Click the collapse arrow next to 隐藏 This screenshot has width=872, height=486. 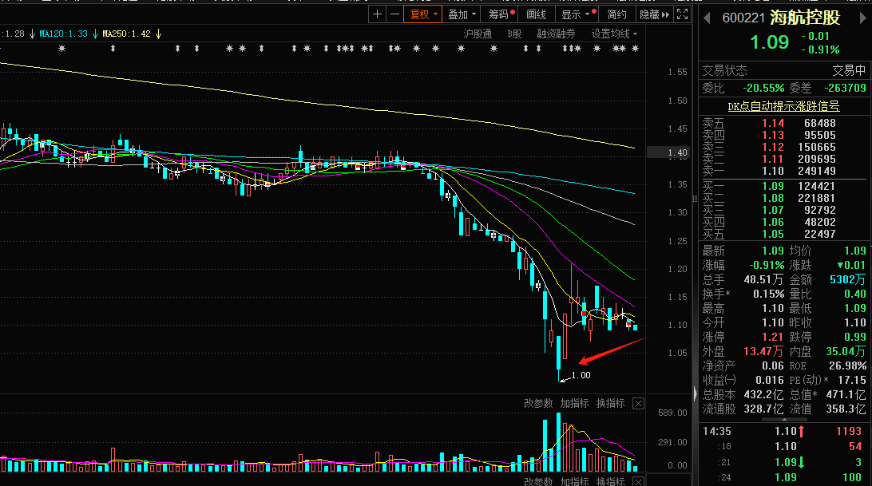coord(666,14)
